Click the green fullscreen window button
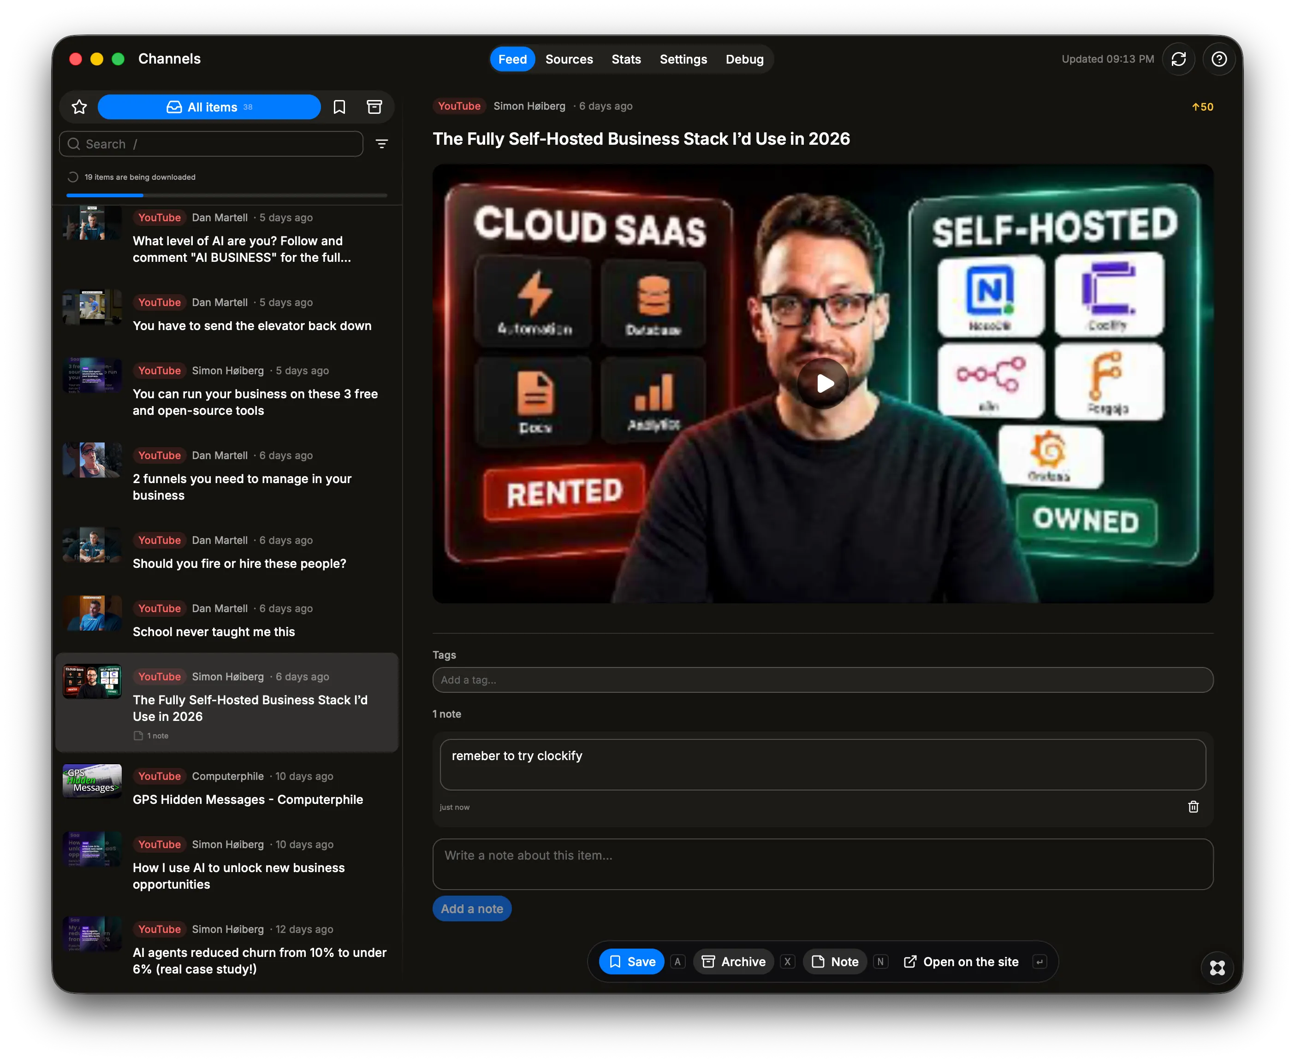The height and width of the screenshot is (1062, 1295). [118, 59]
